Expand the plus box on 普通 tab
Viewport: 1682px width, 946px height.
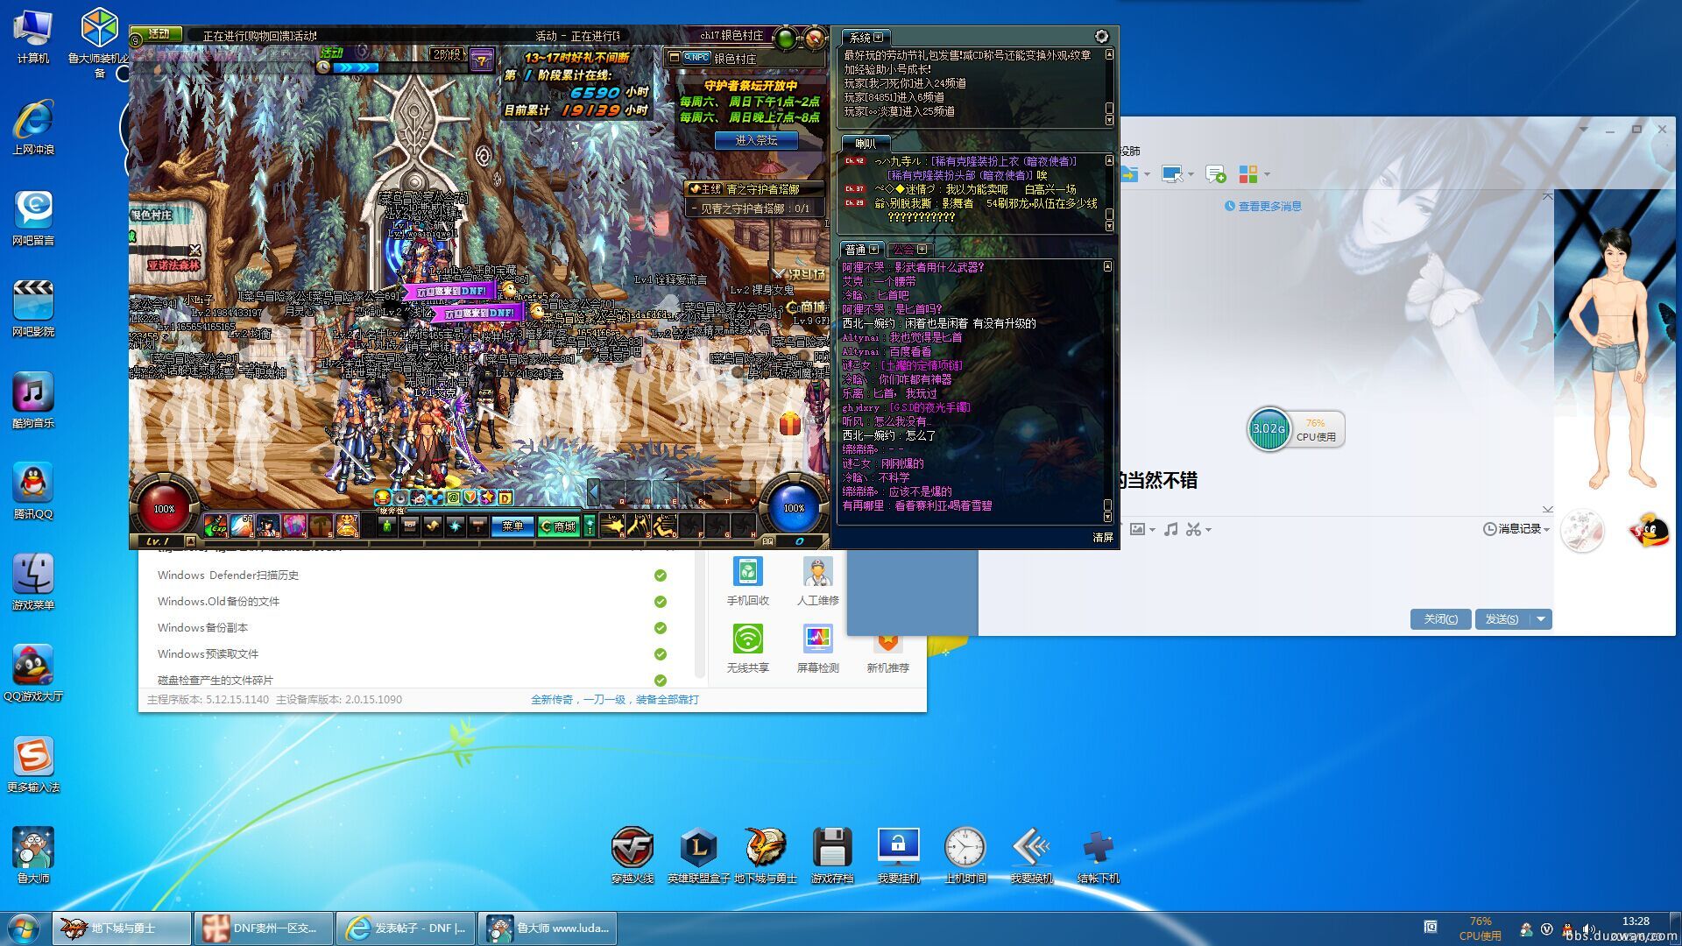(873, 250)
